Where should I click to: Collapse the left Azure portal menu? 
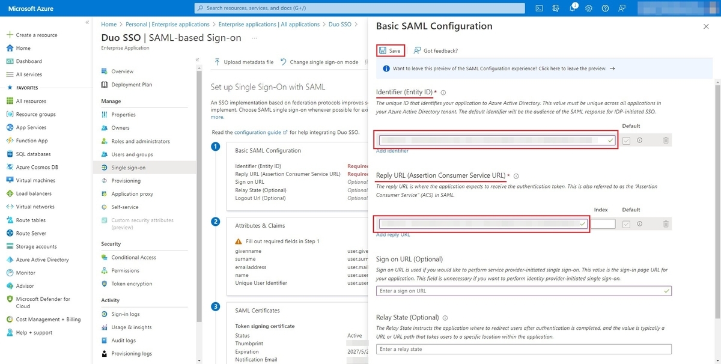point(87,22)
